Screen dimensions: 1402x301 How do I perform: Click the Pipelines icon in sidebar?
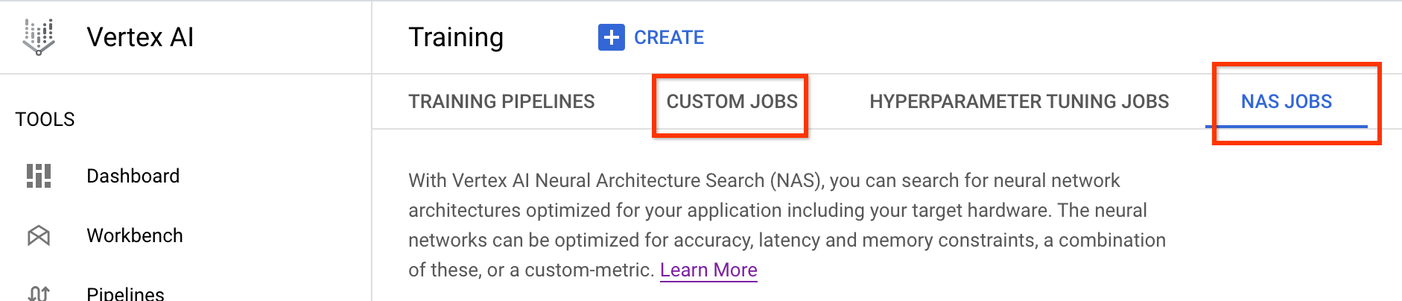(x=39, y=293)
